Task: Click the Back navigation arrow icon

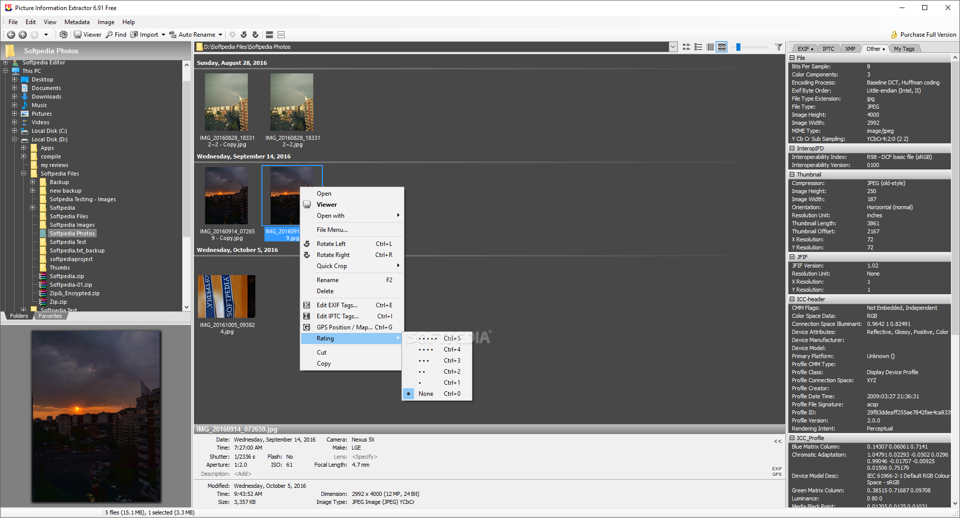Action: (x=11, y=35)
